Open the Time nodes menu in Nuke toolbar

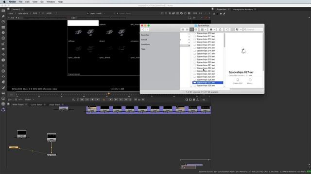tap(3, 22)
